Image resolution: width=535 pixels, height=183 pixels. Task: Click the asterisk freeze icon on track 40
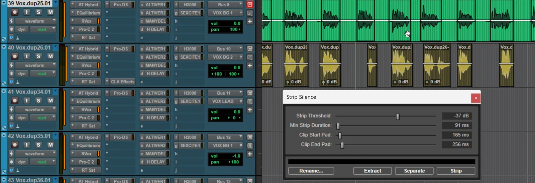click(x=11, y=74)
